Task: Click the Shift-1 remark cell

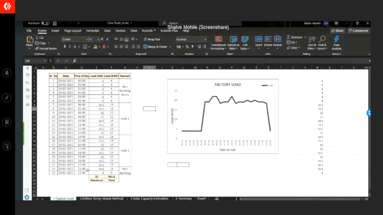Action: (125, 119)
